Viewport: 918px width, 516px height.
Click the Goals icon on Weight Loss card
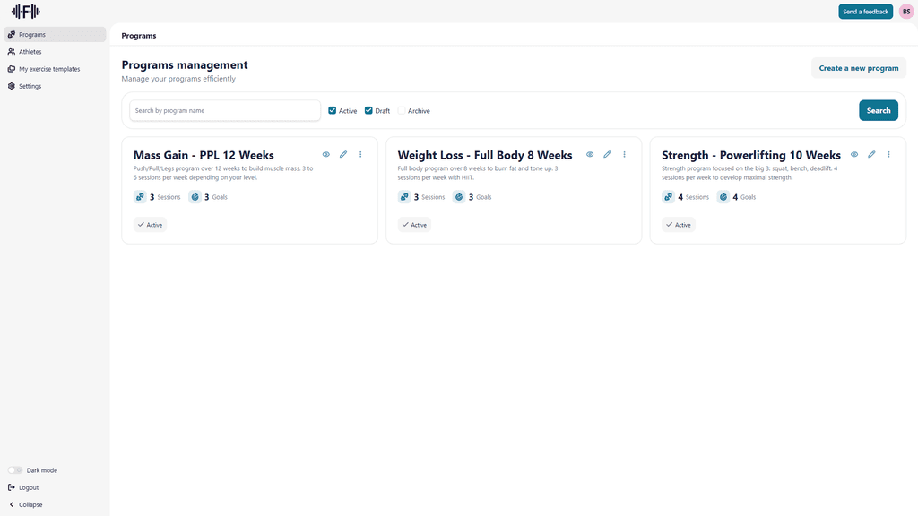(x=459, y=196)
